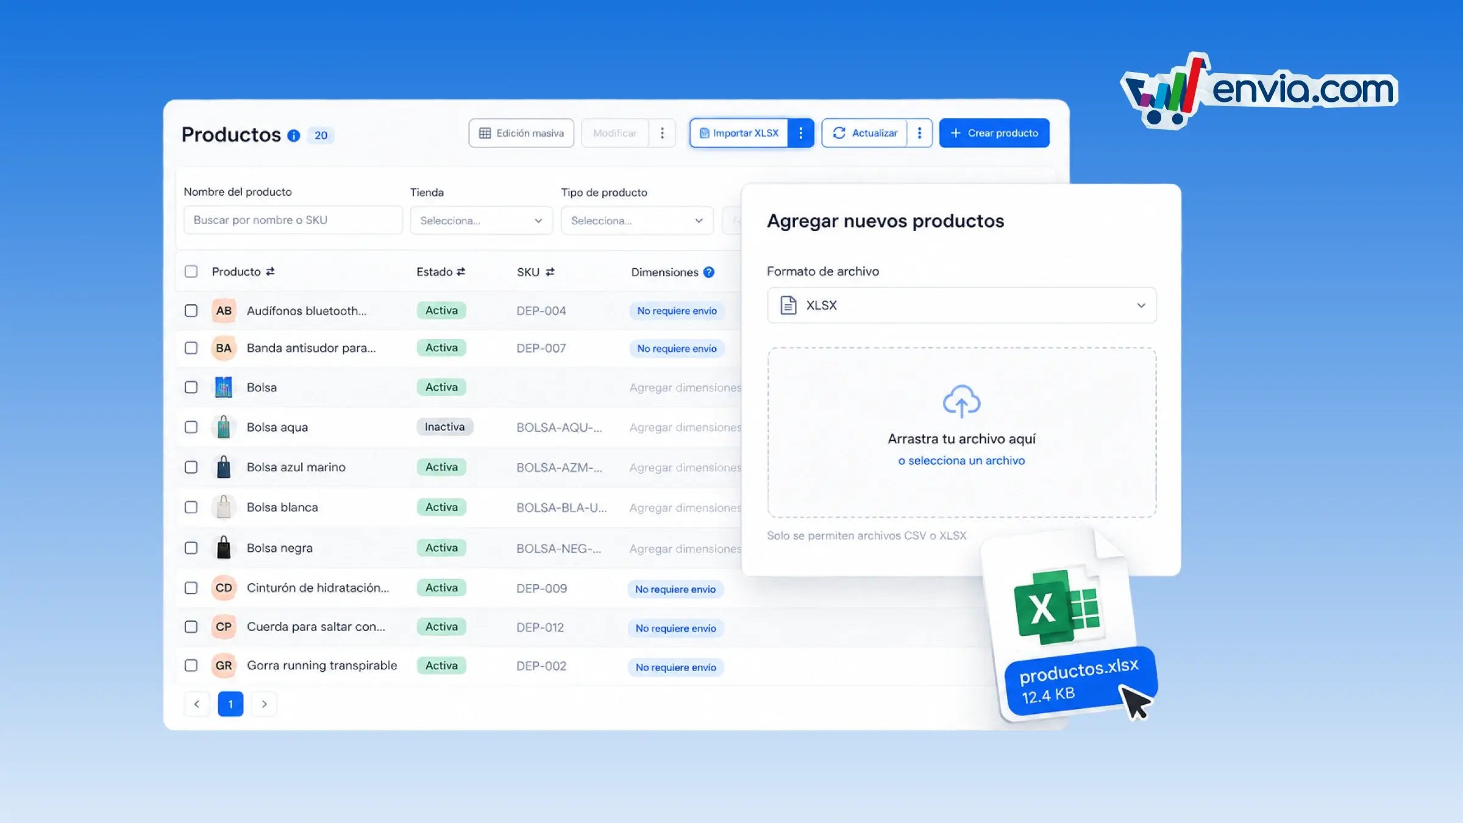Go to next page arrow in pagination

264,704
